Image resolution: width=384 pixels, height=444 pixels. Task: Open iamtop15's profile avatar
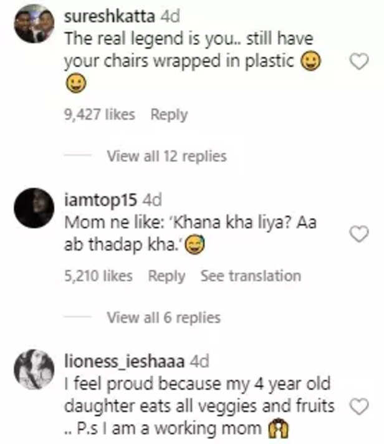point(34,208)
